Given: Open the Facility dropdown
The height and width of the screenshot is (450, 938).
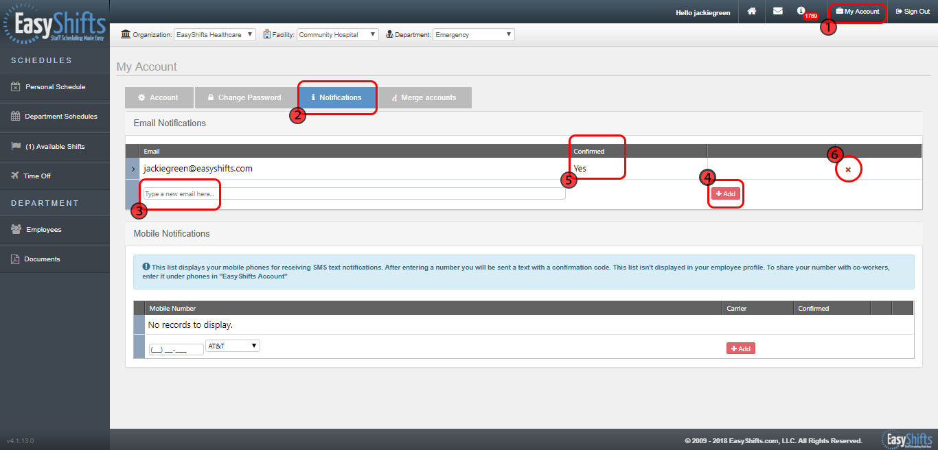Looking at the screenshot, I should coord(337,34).
